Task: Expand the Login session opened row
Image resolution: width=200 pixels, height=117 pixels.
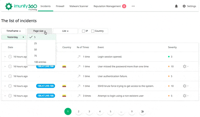Action: pos(5,57)
